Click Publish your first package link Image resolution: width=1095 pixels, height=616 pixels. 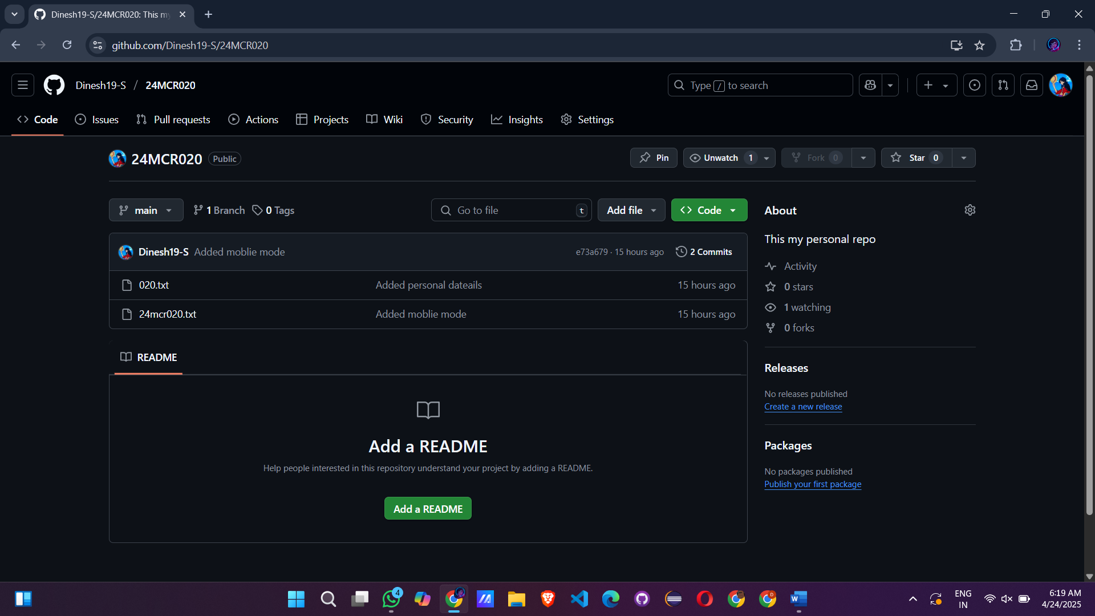point(813,484)
